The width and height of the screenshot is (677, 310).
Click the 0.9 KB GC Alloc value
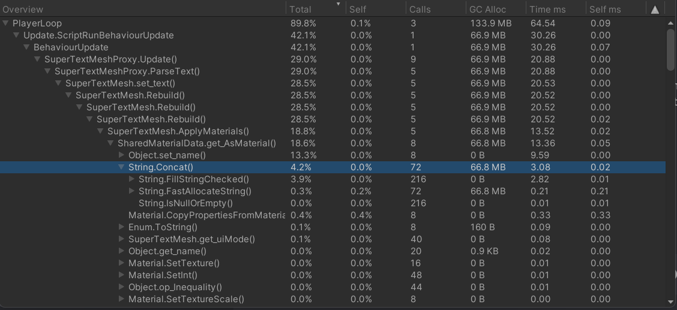(x=484, y=251)
